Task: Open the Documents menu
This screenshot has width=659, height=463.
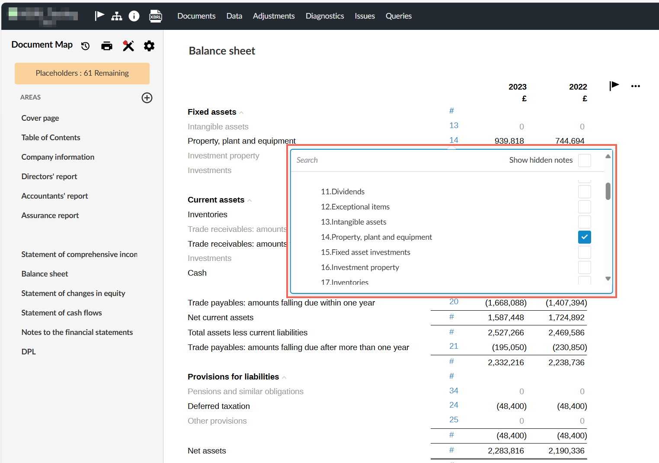Action: coord(196,16)
